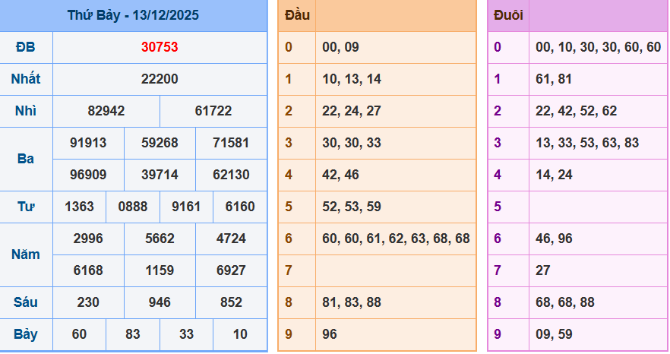670x354 pixels.
Task: Click third prize number 59268
Action: (x=160, y=143)
